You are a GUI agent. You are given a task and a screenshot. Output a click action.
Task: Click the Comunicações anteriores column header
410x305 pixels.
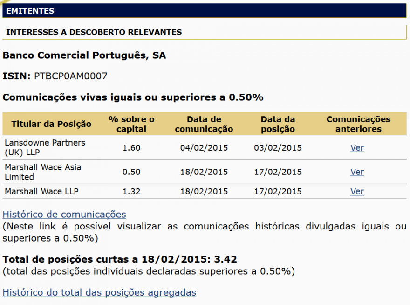tap(358, 124)
